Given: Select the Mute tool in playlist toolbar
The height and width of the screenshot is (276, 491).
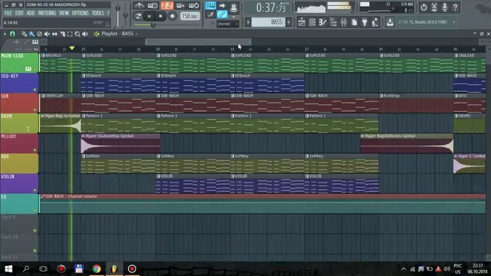Looking at the screenshot, I should tap(47, 34).
